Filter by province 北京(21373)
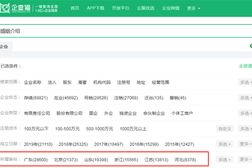This screenshot has width=252, height=168. point(66,160)
